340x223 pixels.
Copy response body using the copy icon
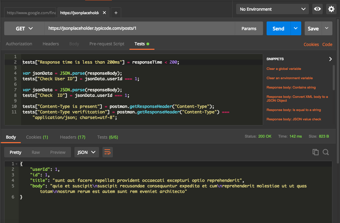315,152
